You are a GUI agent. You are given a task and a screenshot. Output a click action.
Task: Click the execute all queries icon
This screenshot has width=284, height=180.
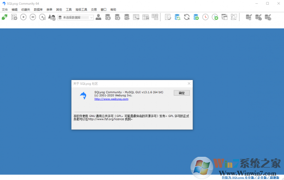point(33,17)
